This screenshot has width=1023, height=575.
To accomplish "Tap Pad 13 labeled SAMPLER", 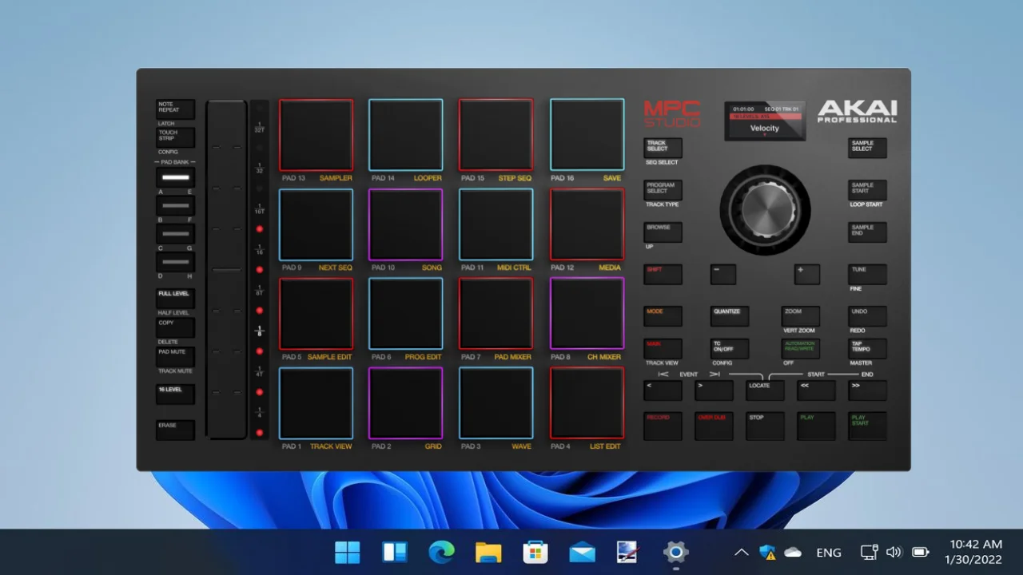I will tap(316, 135).
